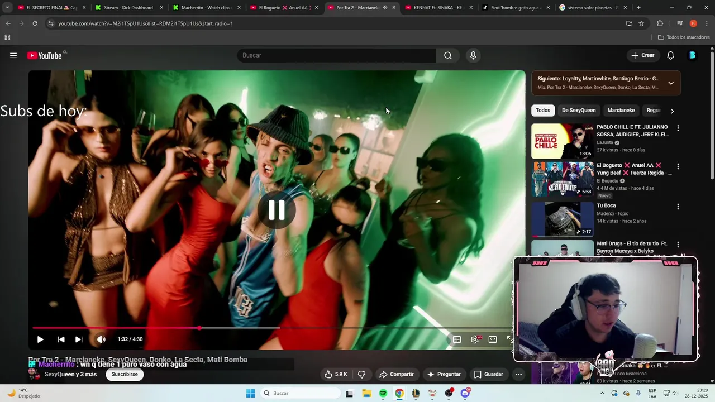
Task: Open the browser extensions puzzle icon
Action: point(660,23)
